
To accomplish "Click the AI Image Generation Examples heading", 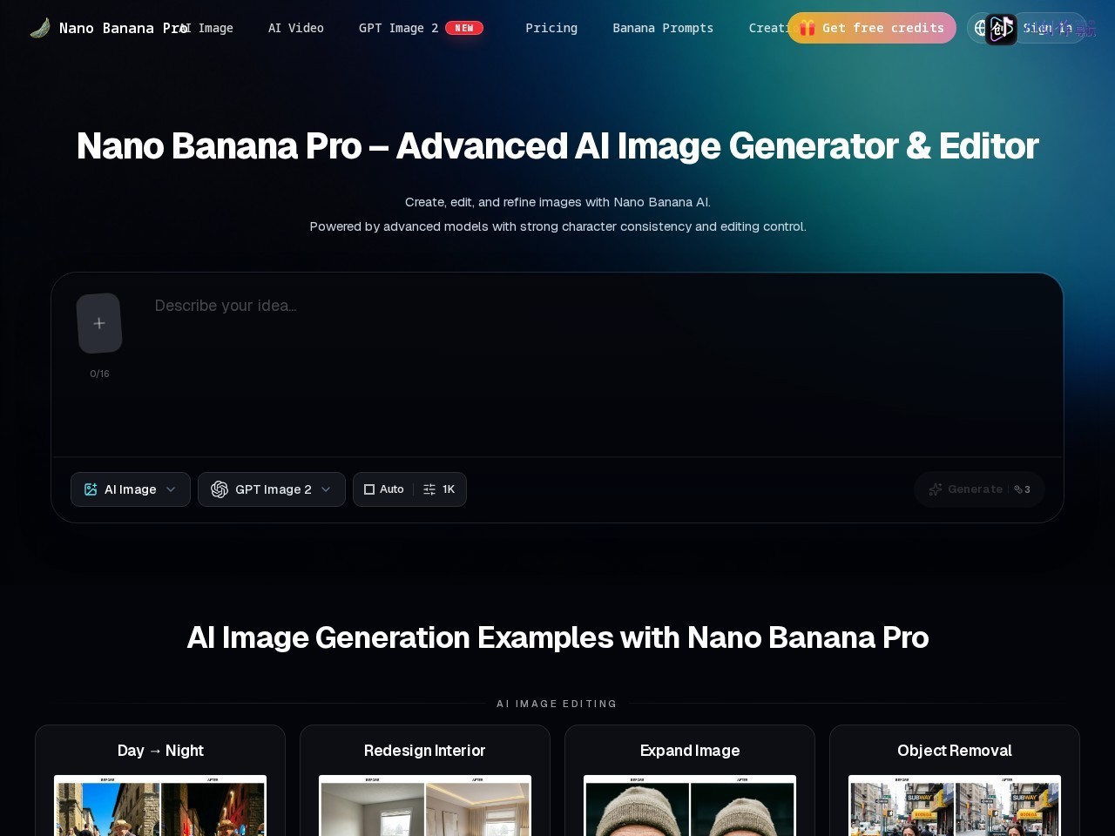I will [x=557, y=637].
